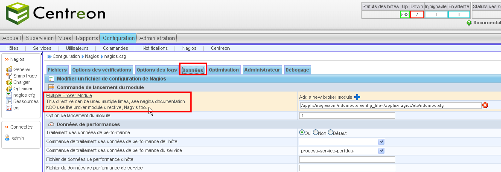Click the Down hosts count 7
Viewport: 501px width, 172px height.
click(417, 14)
